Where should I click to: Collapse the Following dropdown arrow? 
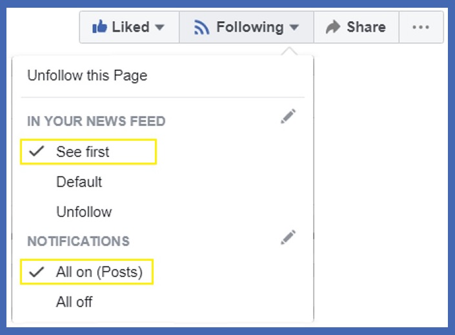(x=294, y=27)
